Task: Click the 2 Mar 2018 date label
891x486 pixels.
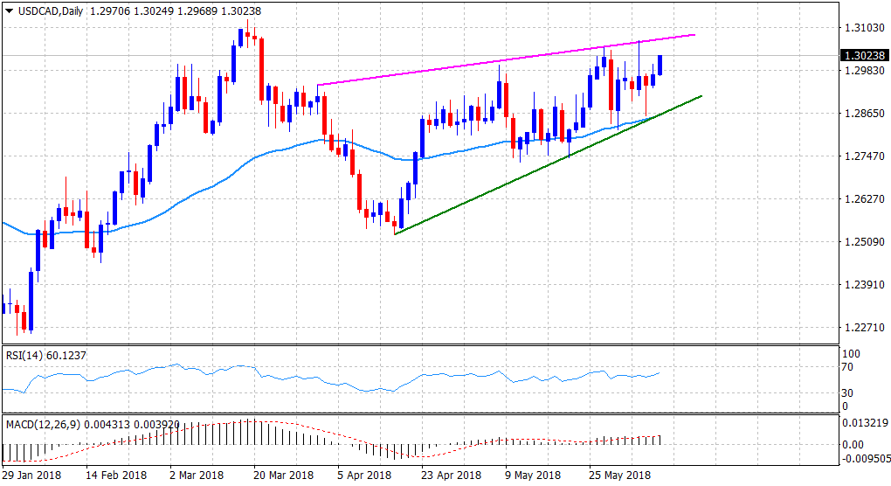Action: tap(197, 476)
